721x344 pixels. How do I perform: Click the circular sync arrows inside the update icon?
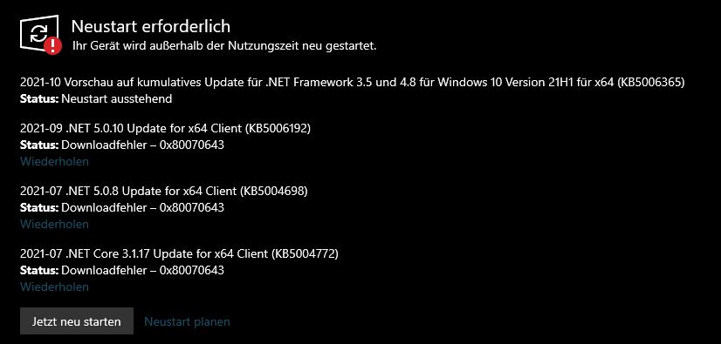38,33
